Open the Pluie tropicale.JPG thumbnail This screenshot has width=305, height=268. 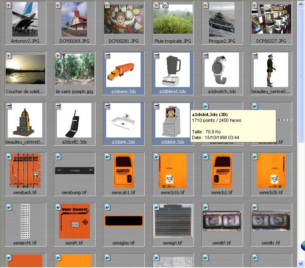(173, 19)
